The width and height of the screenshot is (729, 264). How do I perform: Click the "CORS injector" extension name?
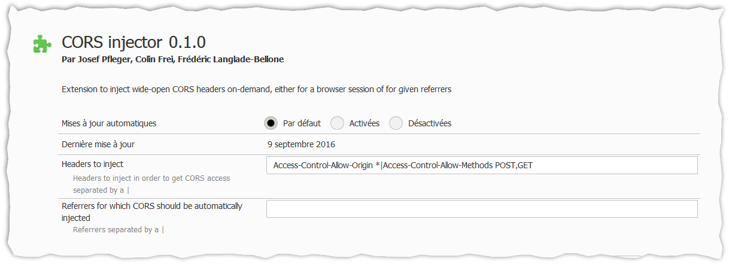[113, 43]
